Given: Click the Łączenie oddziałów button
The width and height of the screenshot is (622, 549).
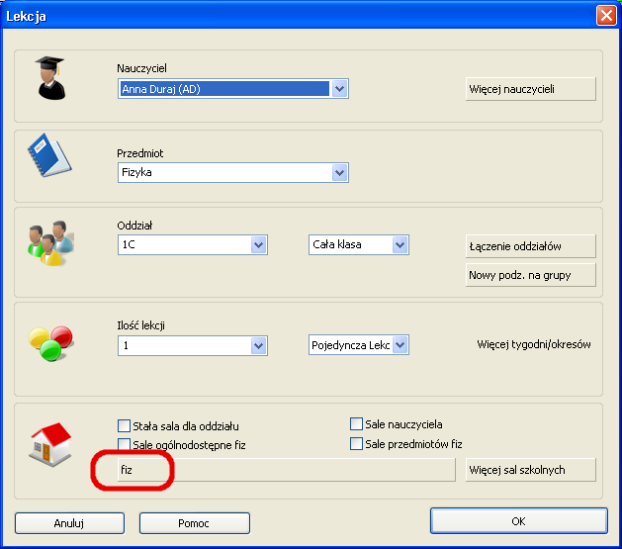Looking at the screenshot, I should 530,245.
